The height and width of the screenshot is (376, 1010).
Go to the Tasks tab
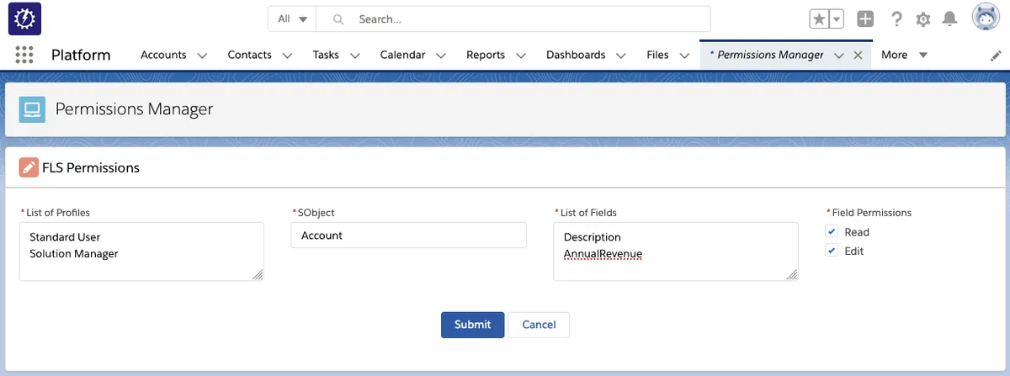click(x=326, y=55)
